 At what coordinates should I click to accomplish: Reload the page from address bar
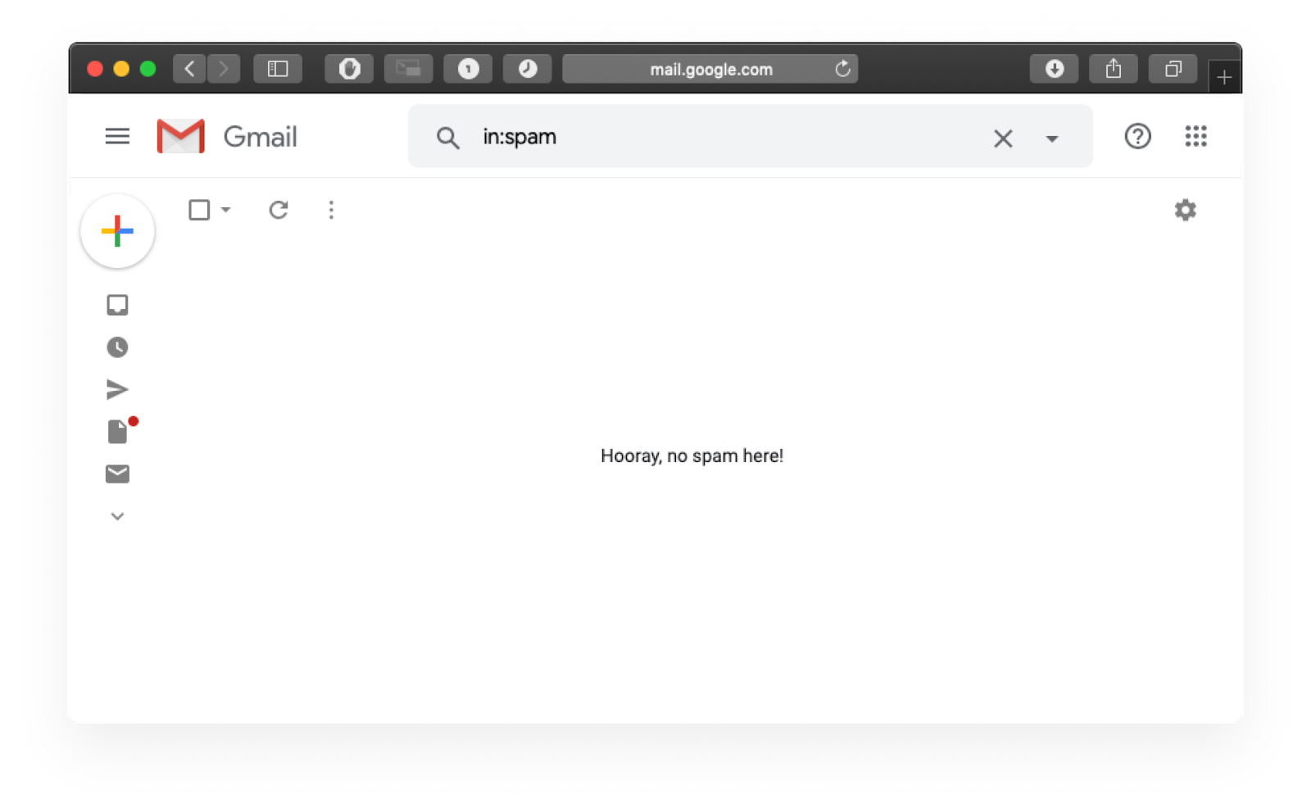(842, 69)
